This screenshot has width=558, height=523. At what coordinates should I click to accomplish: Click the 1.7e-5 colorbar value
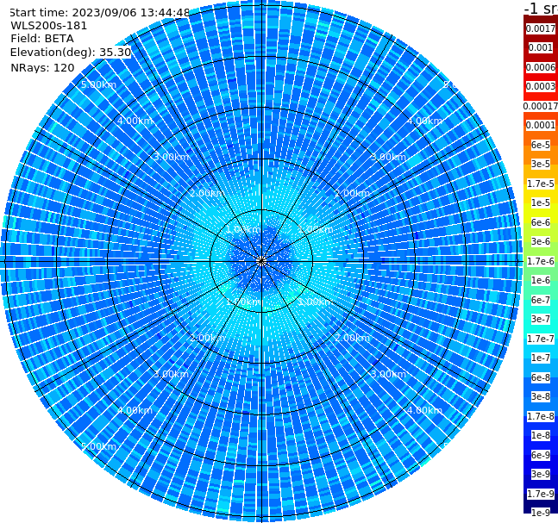click(x=541, y=184)
